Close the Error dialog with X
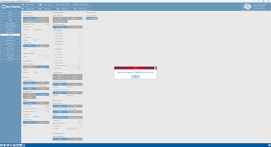Screen dimensions: 271x147 tap(155, 68)
